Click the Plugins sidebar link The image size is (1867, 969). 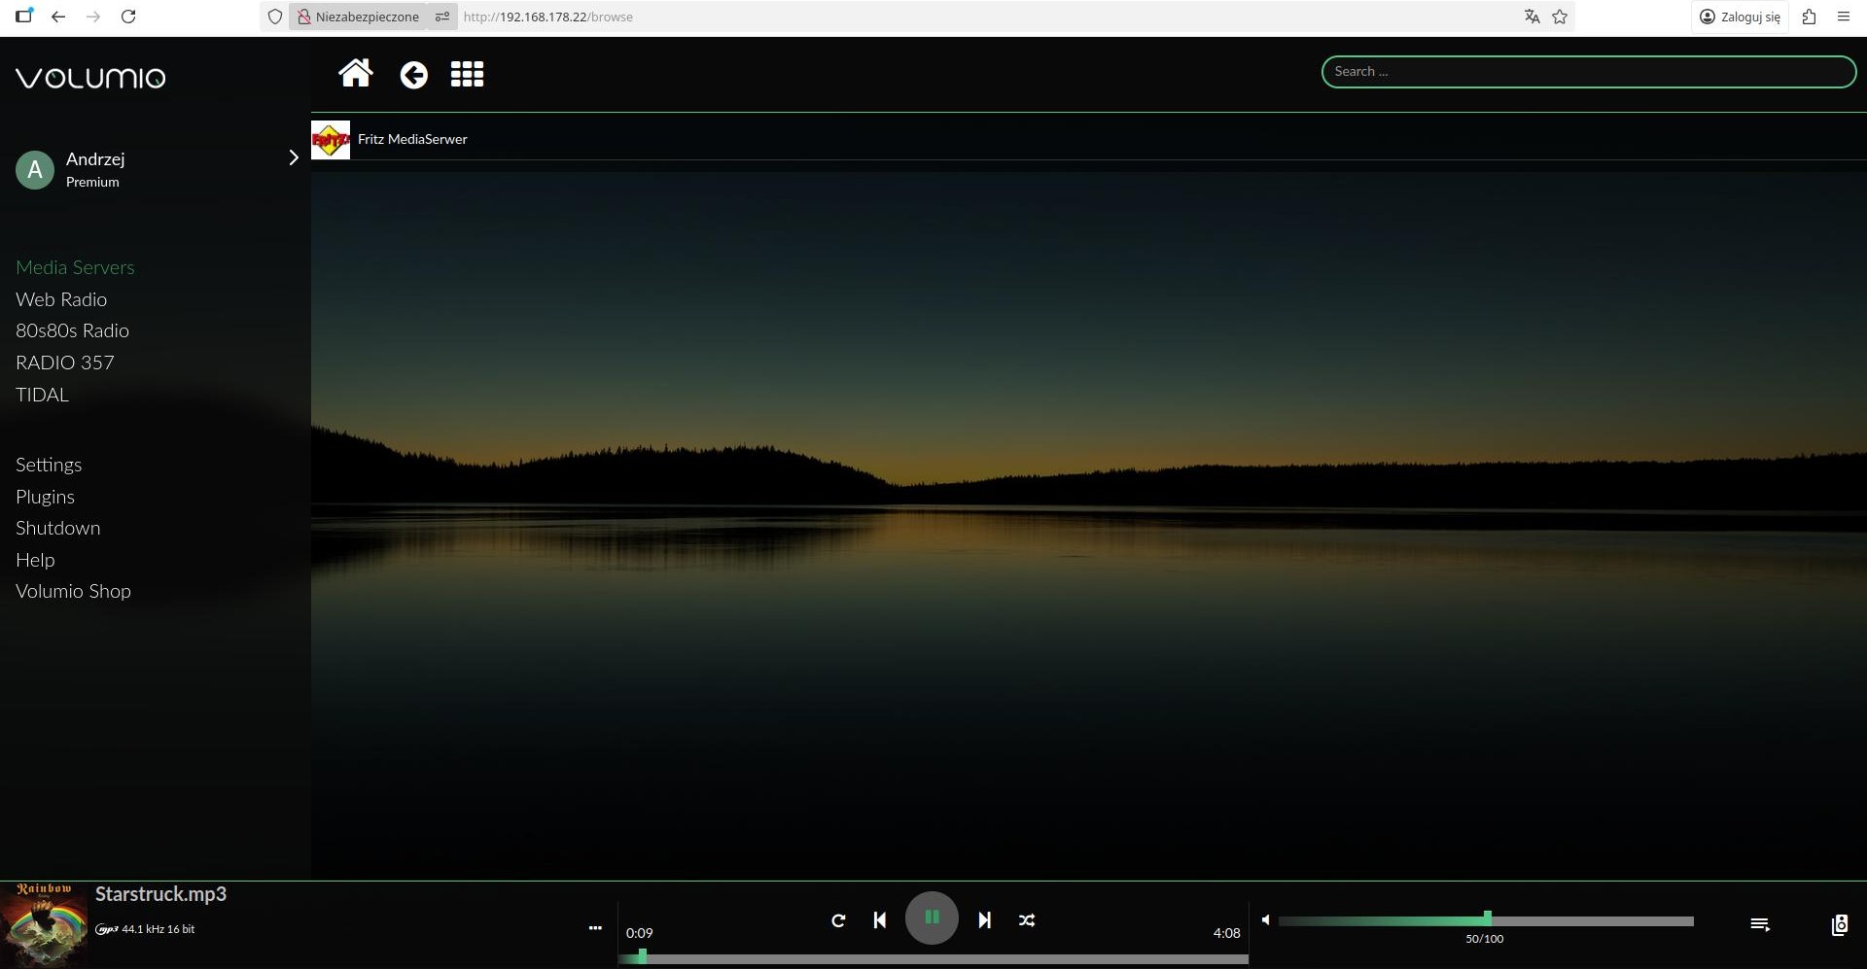click(45, 497)
